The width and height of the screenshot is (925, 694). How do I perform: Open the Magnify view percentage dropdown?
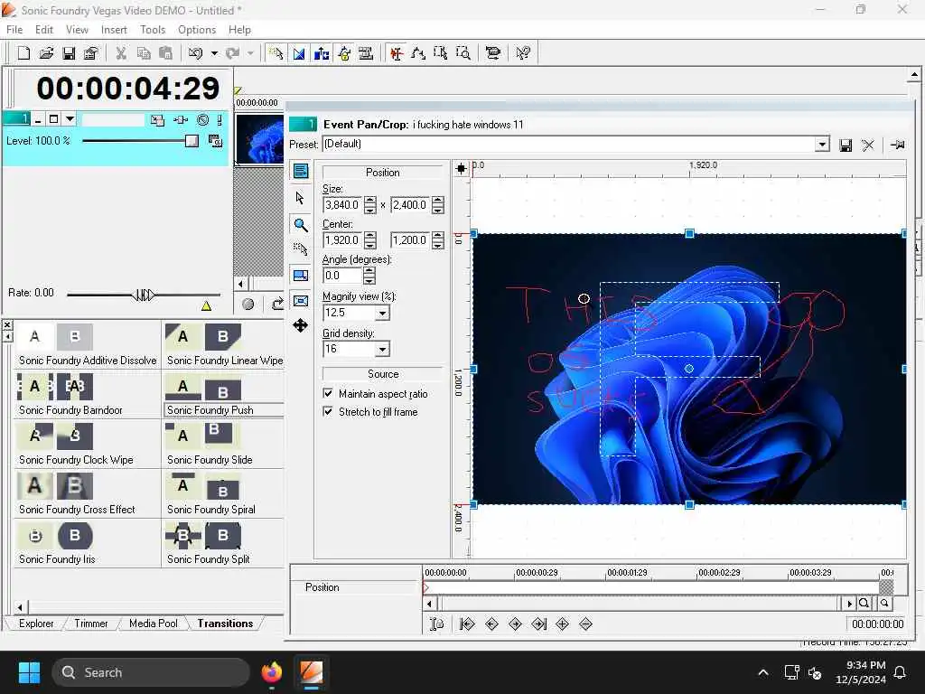coord(383,313)
